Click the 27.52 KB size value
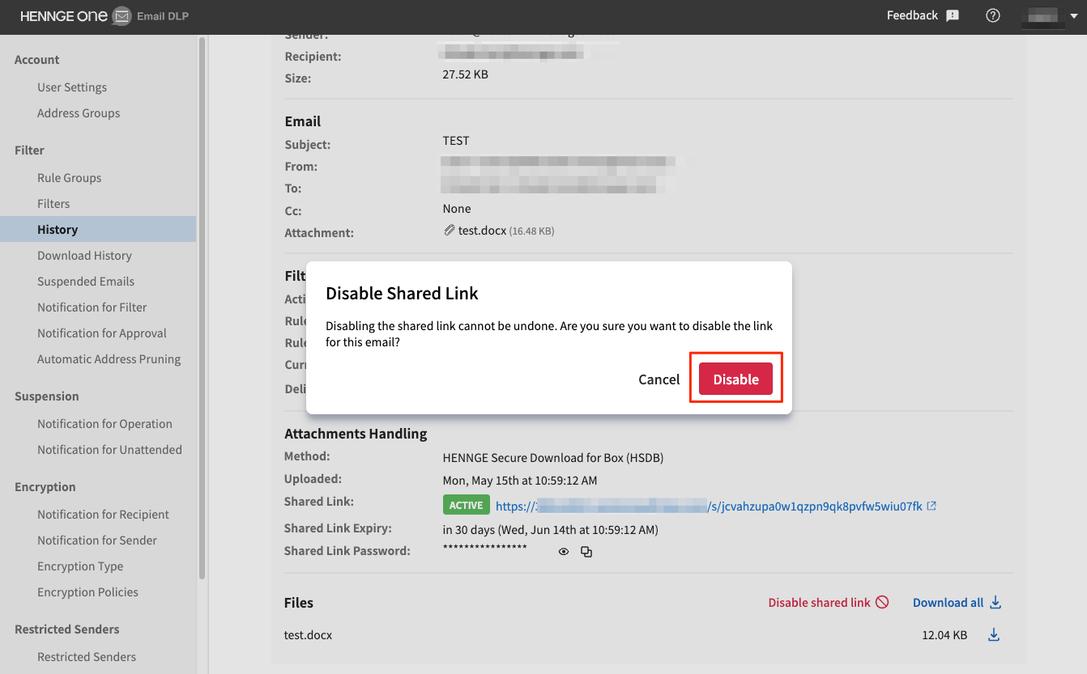The image size is (1087, 674). (466, 74)
